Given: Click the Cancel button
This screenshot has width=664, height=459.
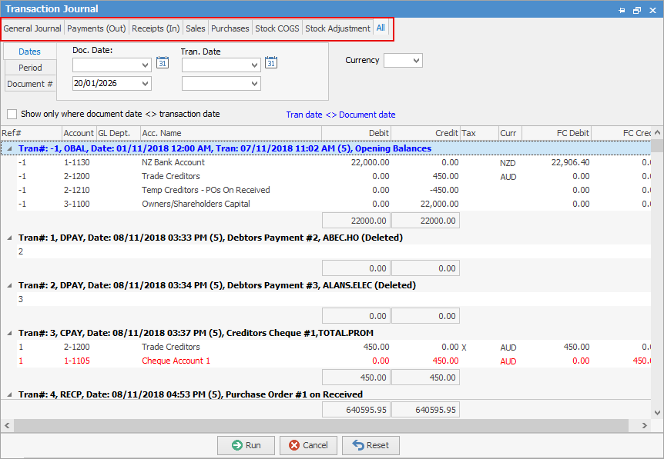Looking at the screenshot, I should 308,445.
